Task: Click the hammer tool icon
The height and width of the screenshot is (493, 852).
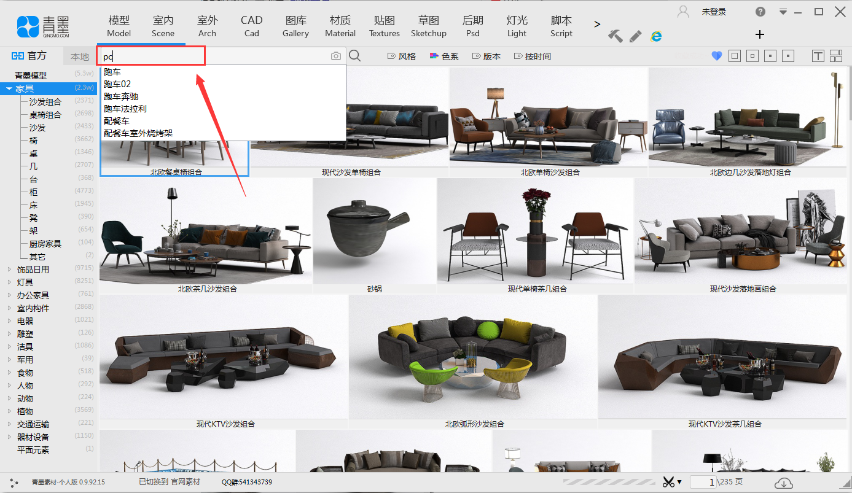Action: point(615,36)
